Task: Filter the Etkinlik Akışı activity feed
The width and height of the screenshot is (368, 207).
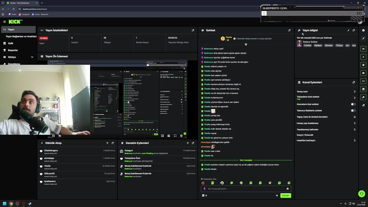Action: pos(108,143)
